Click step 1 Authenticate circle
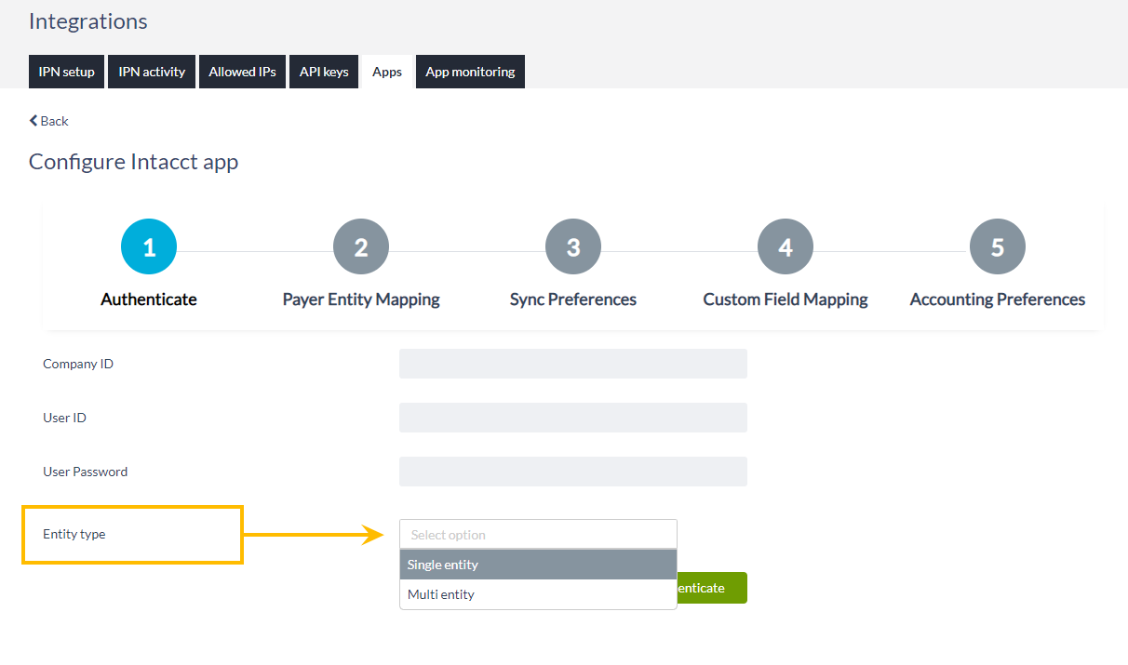1128x665 pixels. 148,246
